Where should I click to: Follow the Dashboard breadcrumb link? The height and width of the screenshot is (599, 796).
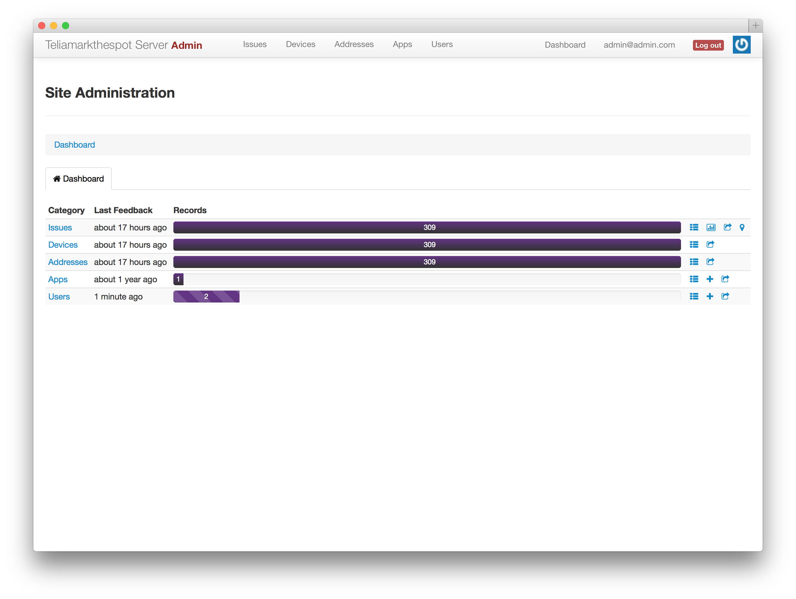pyautogui.click(x=74, y=144)
